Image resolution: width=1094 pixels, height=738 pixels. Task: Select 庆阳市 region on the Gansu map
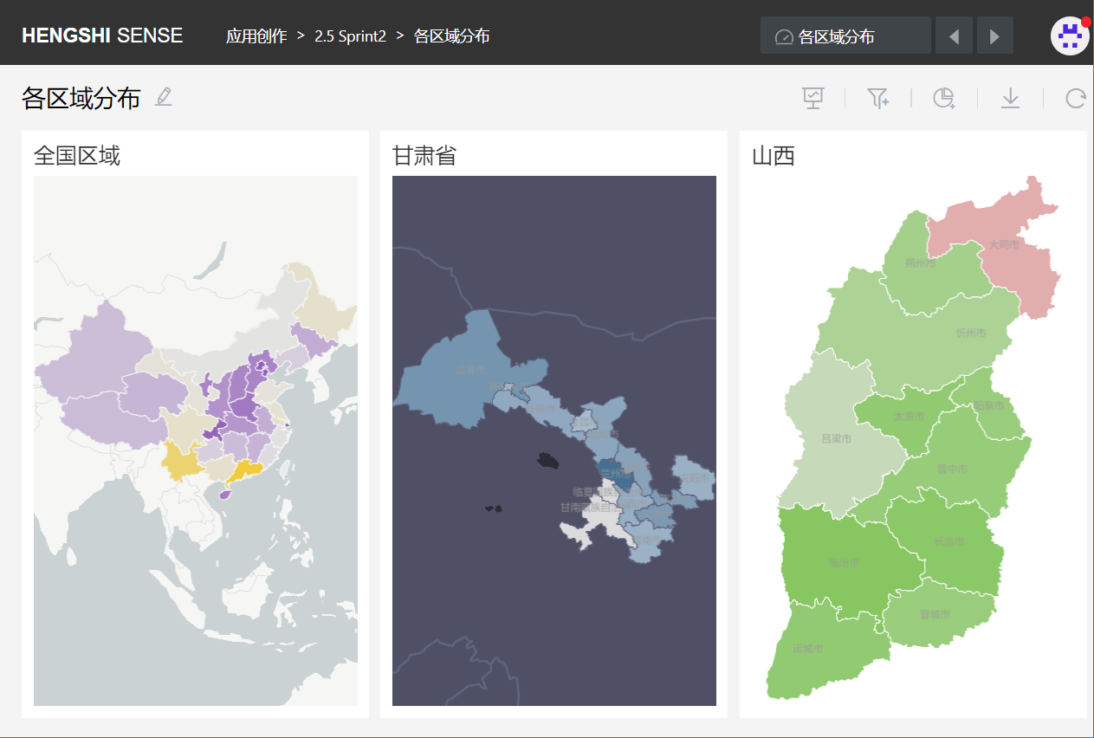pos(695,478)
